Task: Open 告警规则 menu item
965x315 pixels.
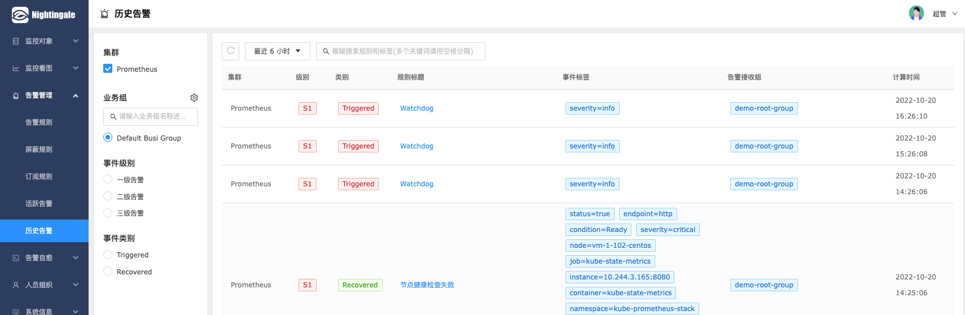Action: (39, 123)
